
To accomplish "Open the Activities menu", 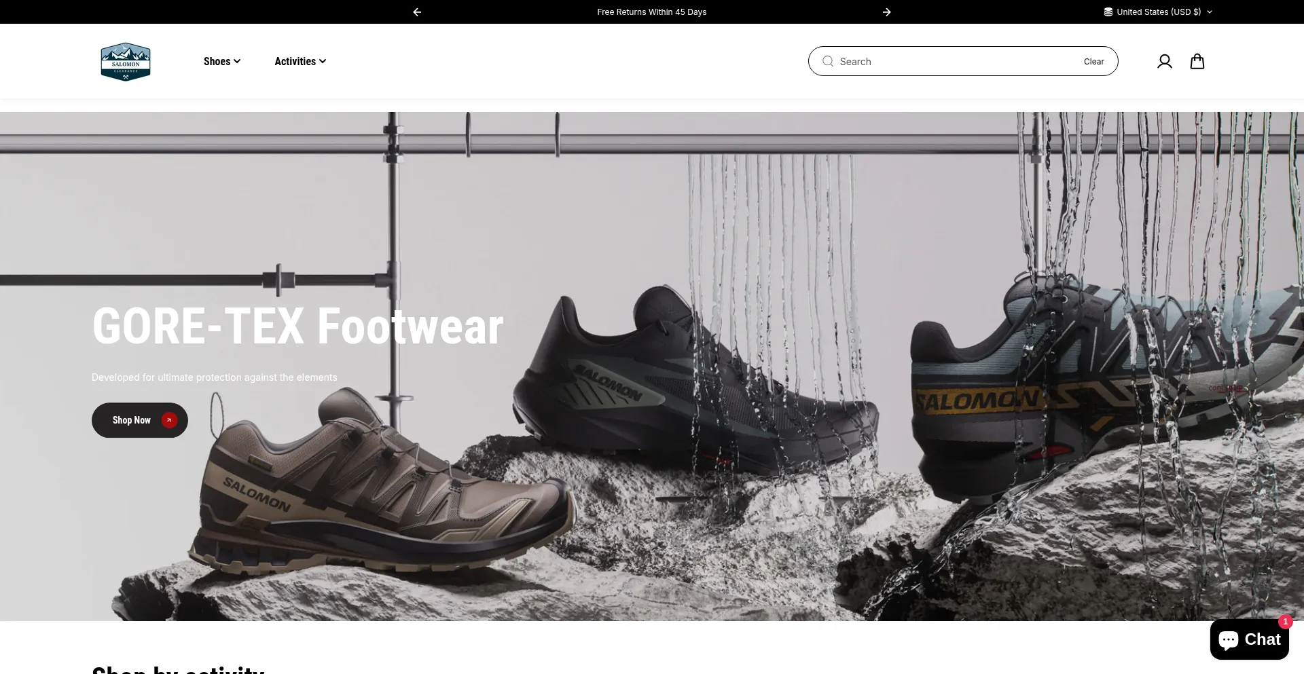I will click(295, 61).
